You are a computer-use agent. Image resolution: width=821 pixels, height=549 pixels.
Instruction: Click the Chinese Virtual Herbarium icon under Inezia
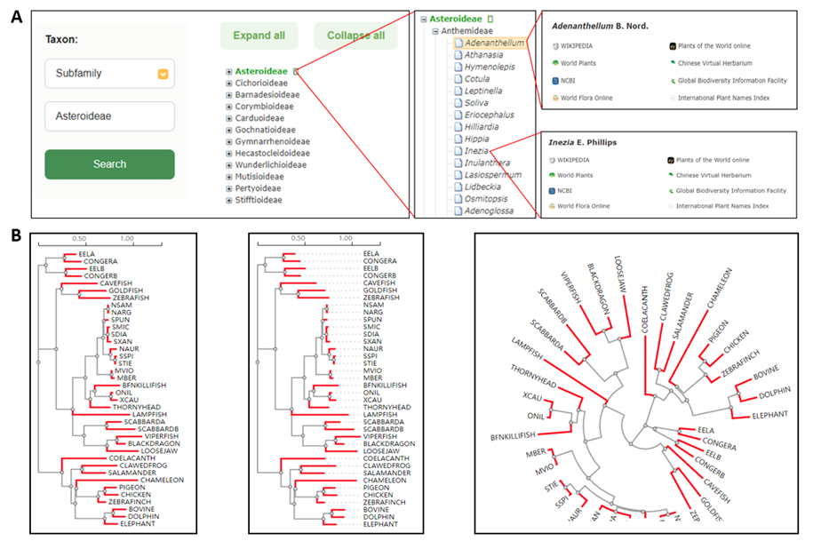click(x=671, y=175)
